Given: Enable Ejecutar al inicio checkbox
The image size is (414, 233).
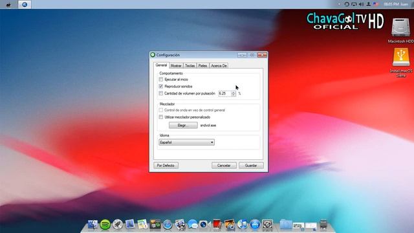Looking at the screenshot, I should point(161,79).
